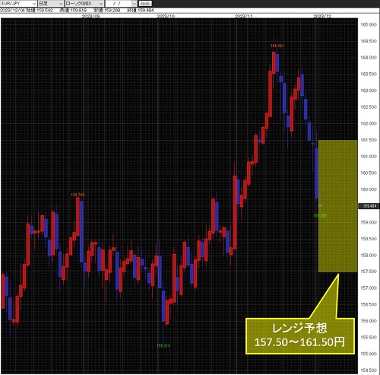Click the current price tag 159.484 on axis
This screenshot has height=375, width=380.
tap(369, 206)
